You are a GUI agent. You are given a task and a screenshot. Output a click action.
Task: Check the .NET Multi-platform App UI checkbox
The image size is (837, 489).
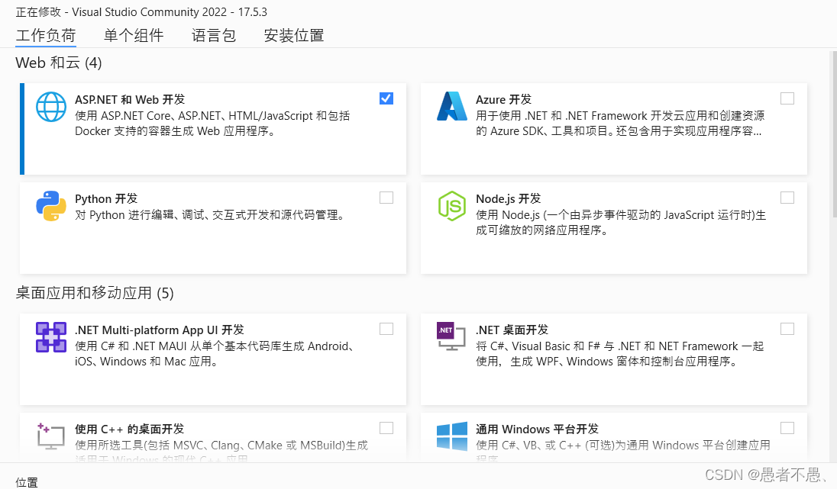click(x=386, y=329)
